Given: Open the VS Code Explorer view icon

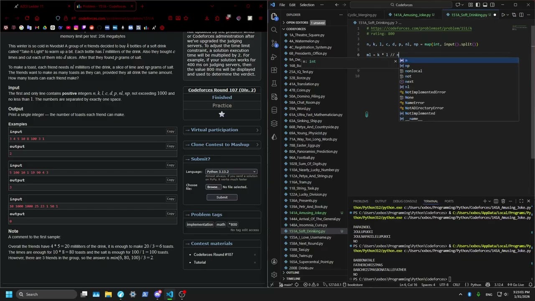Looking at the screenshot, I should point(274,17).
